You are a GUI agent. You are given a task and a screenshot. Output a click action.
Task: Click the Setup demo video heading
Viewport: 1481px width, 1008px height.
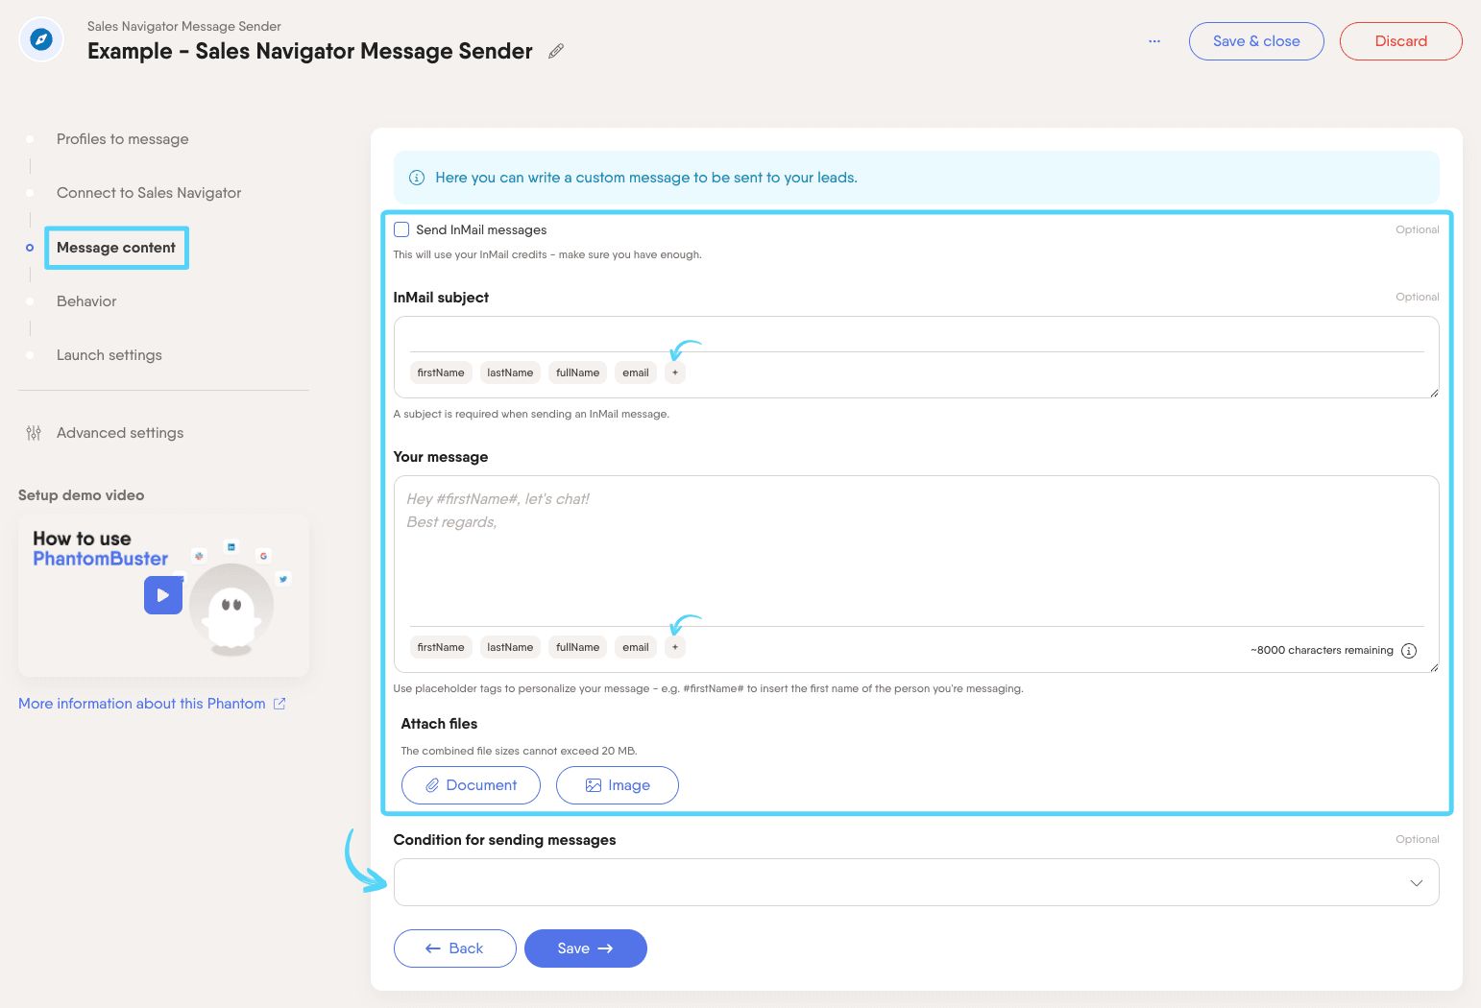(81, 495)
